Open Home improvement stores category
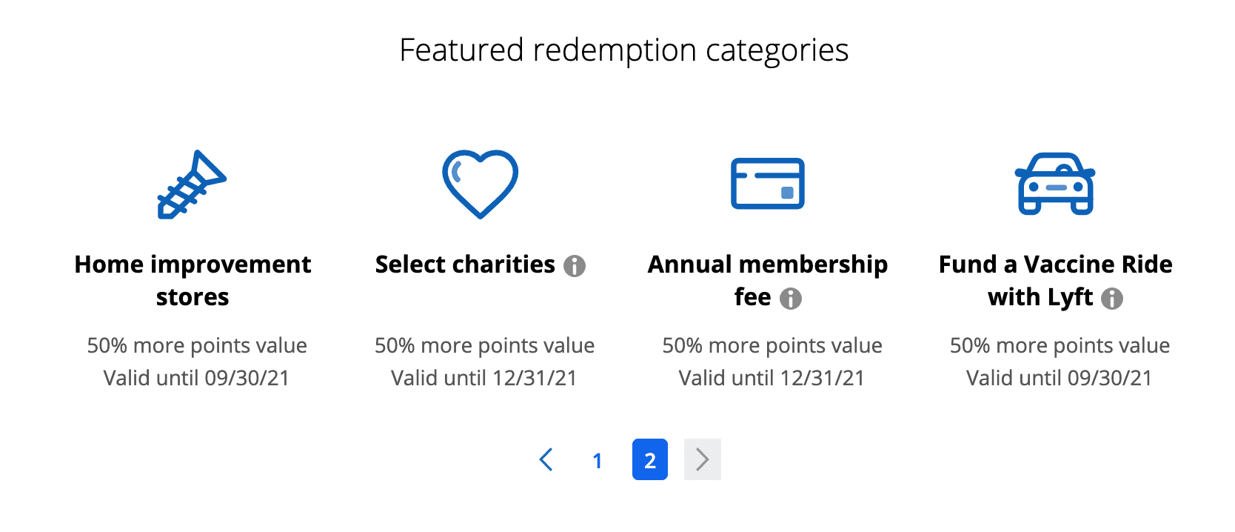Screen dimensions: 1235x532 [x=193, y=281]
